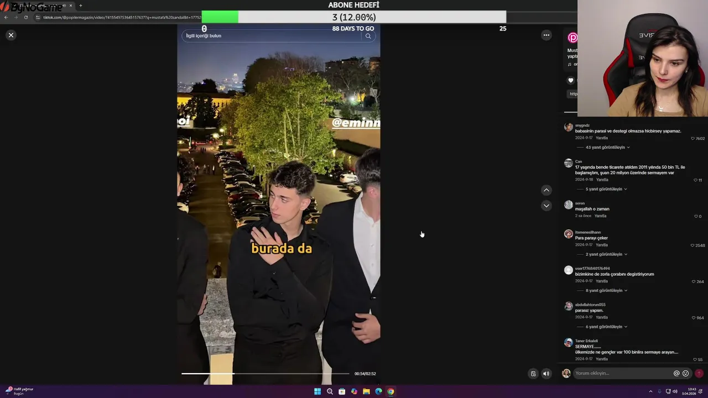Reply to snygndz's comment via Yanıtla

602,138
